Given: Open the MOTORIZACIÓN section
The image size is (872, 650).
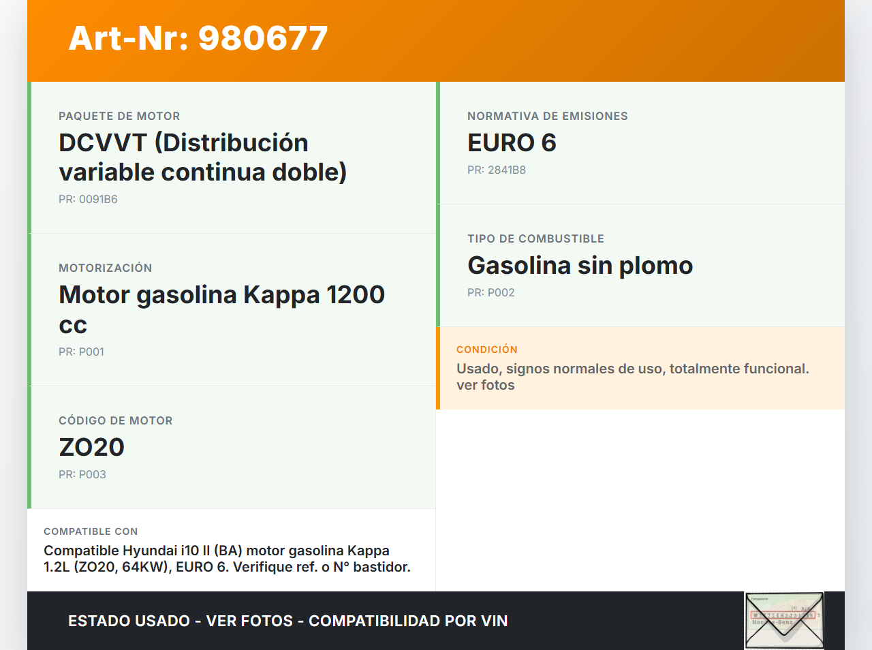Looking at the screenshot, I should pos(106,268).
